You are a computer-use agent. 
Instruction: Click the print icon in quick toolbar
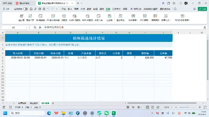40,9
